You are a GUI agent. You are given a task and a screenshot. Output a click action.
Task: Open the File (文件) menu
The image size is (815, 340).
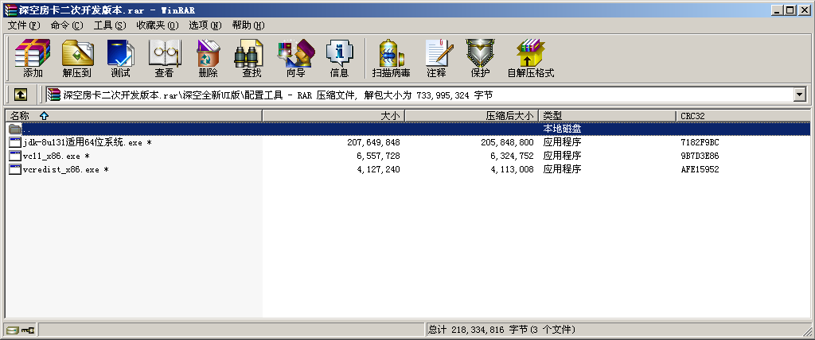pos(23,25)
